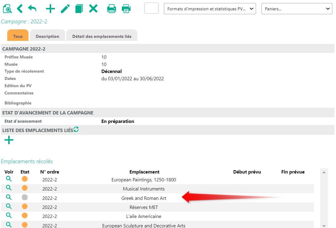Open the Formats d'impression et statistiques dropdown
The height and width of the screenshot is (228, 336).
(x=210, y=9)
